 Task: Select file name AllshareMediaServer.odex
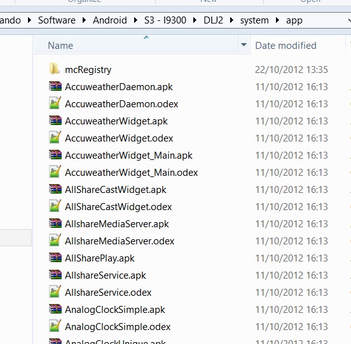(x=120, y=241)
